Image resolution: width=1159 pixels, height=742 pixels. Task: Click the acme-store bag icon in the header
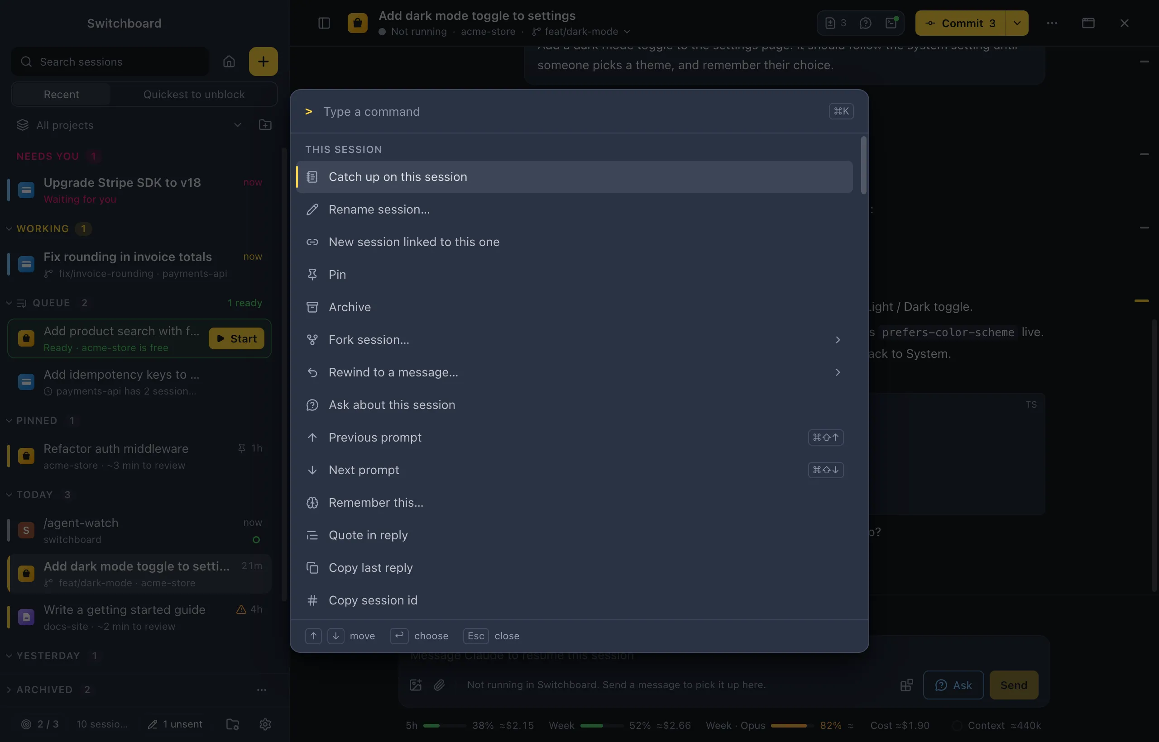(358, 23)
